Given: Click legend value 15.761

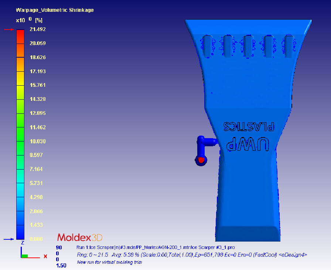Looking at the screenshot, I should tap(38, 85).
